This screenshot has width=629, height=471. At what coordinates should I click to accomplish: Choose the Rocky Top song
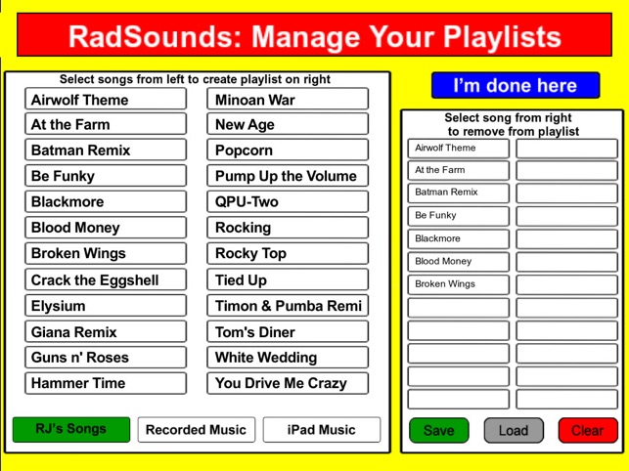coord(288,253)
